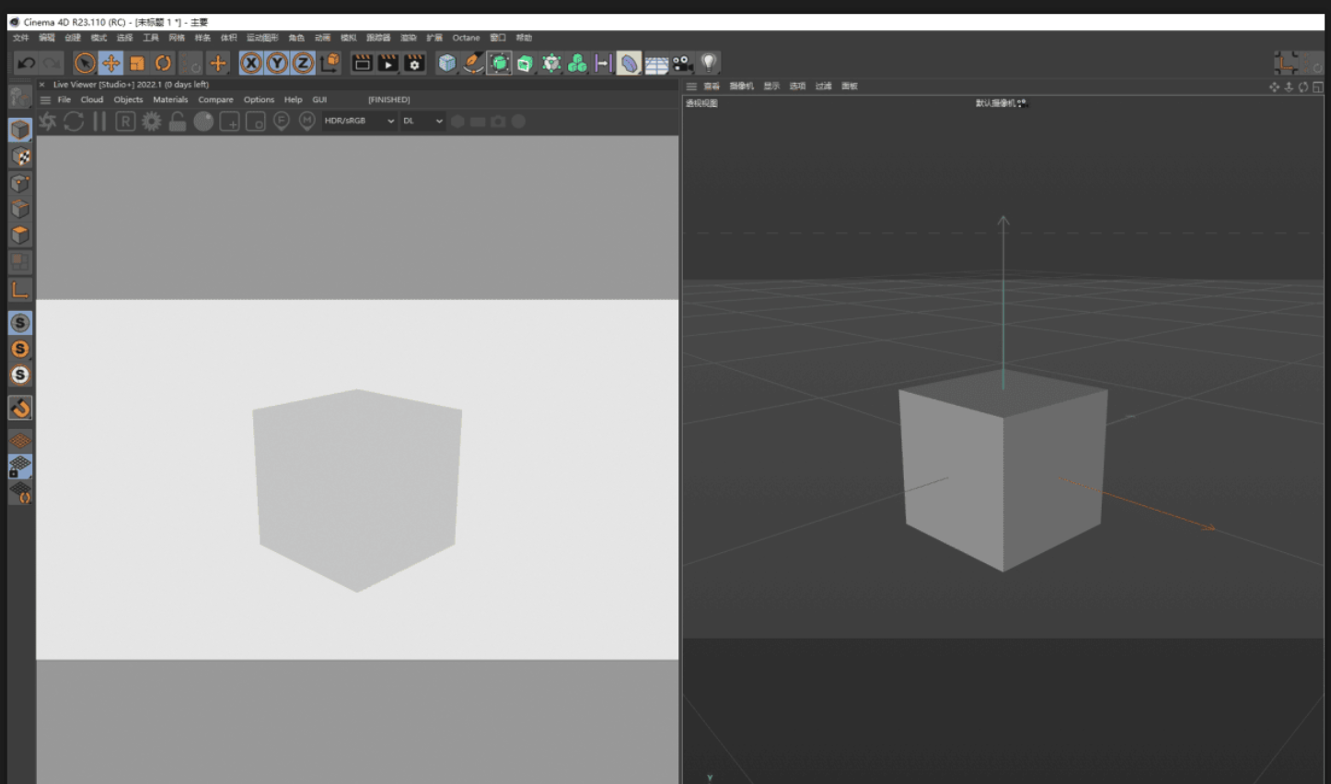
Task: Open the 编辑 (Edit) menu
Action: 47,38
